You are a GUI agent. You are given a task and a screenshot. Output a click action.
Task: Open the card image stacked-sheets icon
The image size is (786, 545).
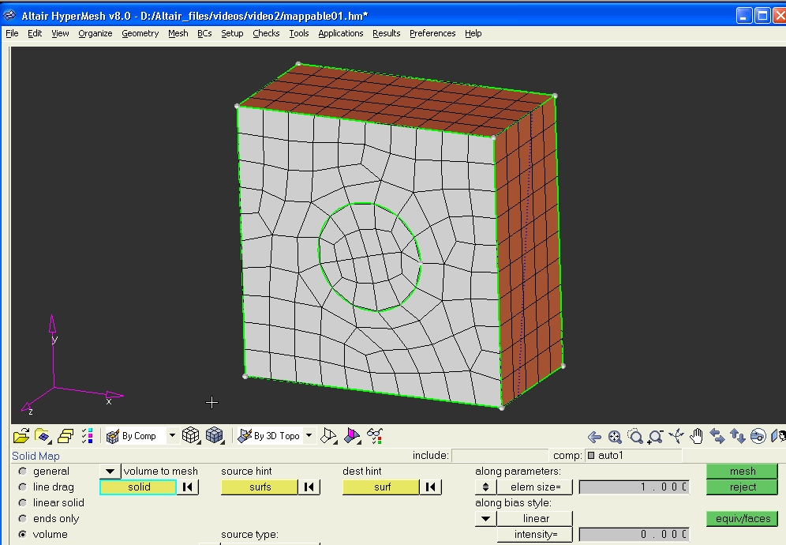pos(65,435)
